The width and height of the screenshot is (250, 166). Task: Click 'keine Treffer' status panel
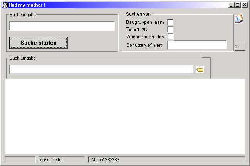coord(62,159)
